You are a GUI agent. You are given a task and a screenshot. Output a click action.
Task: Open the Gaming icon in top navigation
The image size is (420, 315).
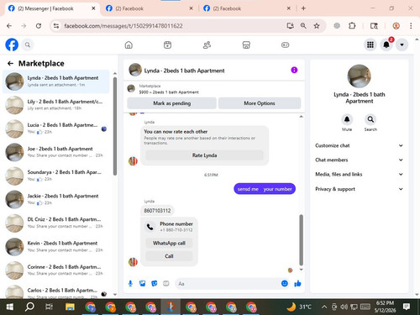click(x=285, y=45)
